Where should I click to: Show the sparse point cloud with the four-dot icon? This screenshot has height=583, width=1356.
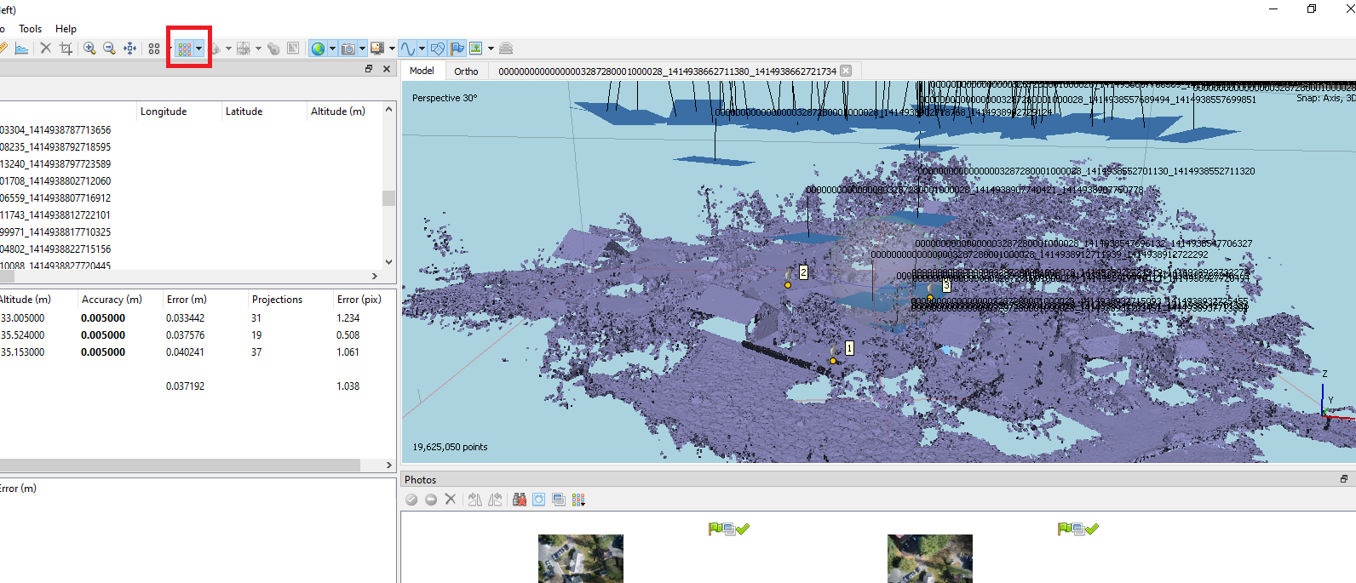pyautogui.click(x=154, y=49)
